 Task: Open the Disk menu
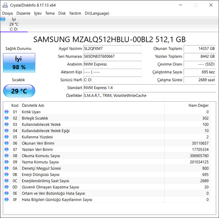[x=62, y=13]
